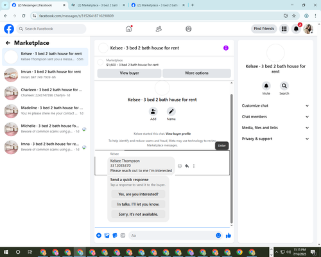
Task: Open the taskbar clock showing 11:15 PM
Action: point(300,252)
